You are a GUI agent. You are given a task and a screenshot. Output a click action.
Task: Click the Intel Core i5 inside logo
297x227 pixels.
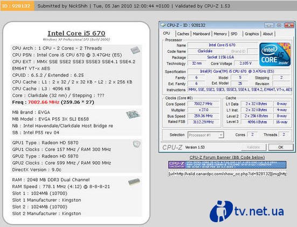click(275, 54)
